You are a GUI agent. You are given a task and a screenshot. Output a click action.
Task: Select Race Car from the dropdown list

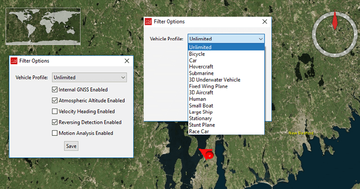click(199, 131)
